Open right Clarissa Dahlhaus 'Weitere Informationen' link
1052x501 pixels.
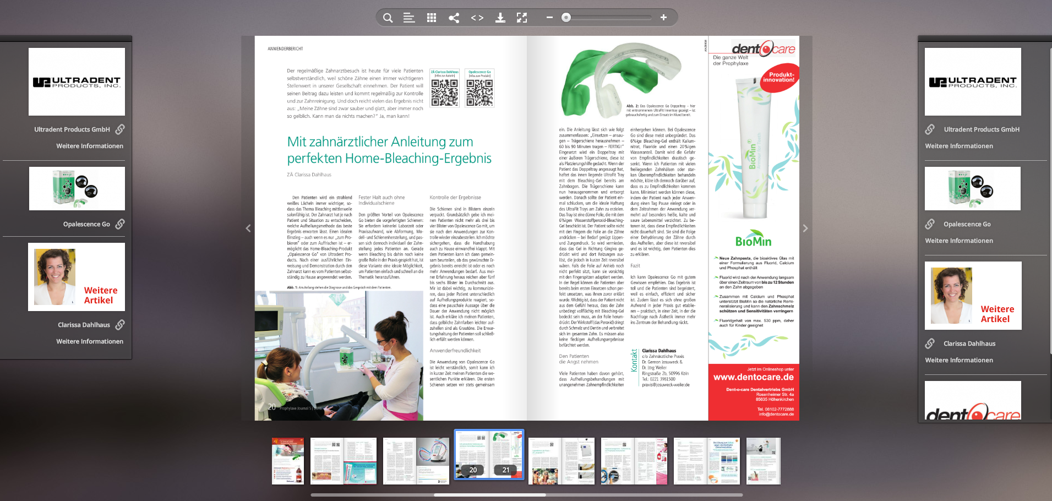pos(959,360)
